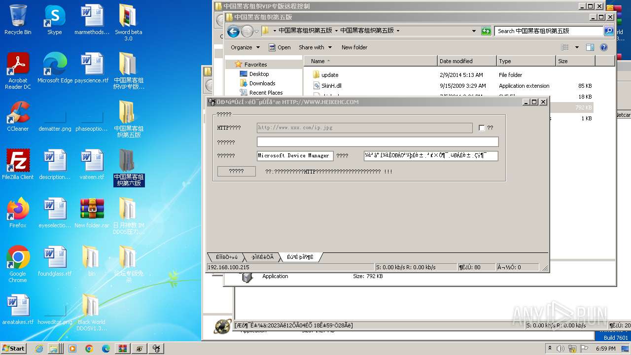Screen dimensions: 631x355
Task: Click the ????? button in the HEIKEHC dialog
Action: point(237,171)
